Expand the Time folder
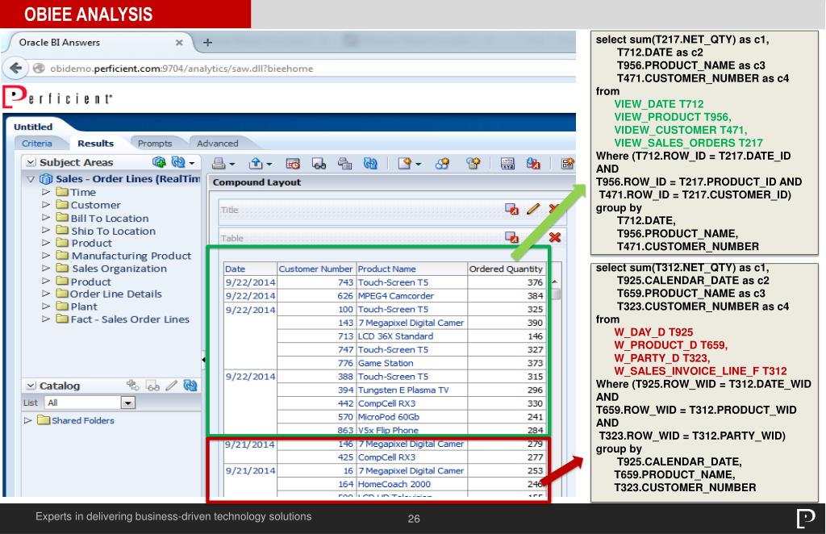Screen dimensions: 826x534 tap(46, 192)
